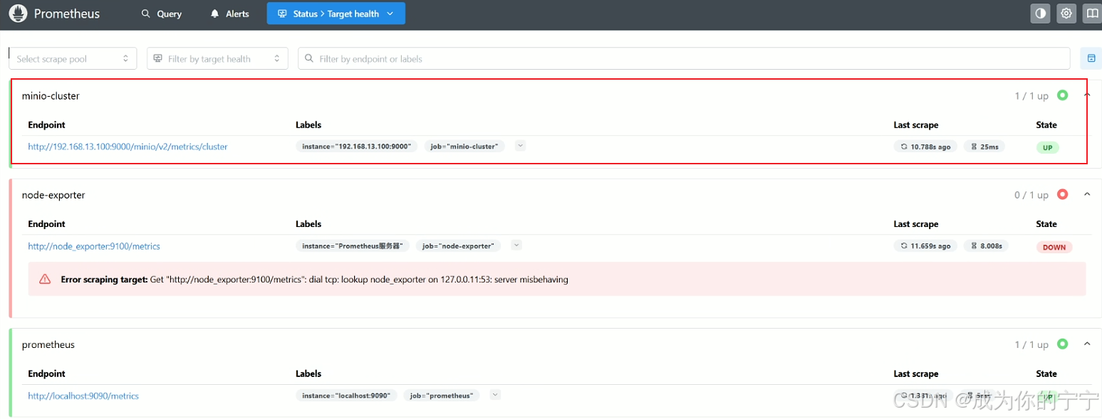Open the localhost:9090 metrics link
Screen dimensions: 1102x419
(x=83, y=396)
